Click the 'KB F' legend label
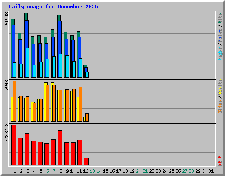This screenshot has height=176, width=225. [x=220, y=161]
